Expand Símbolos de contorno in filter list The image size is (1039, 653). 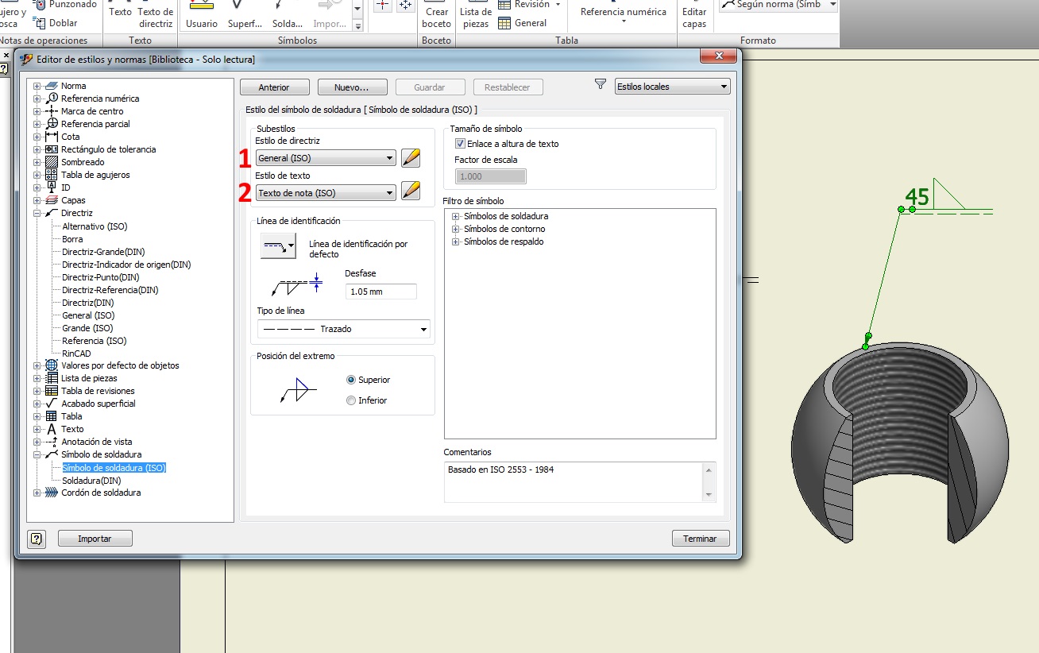click(x=456, y=229)
